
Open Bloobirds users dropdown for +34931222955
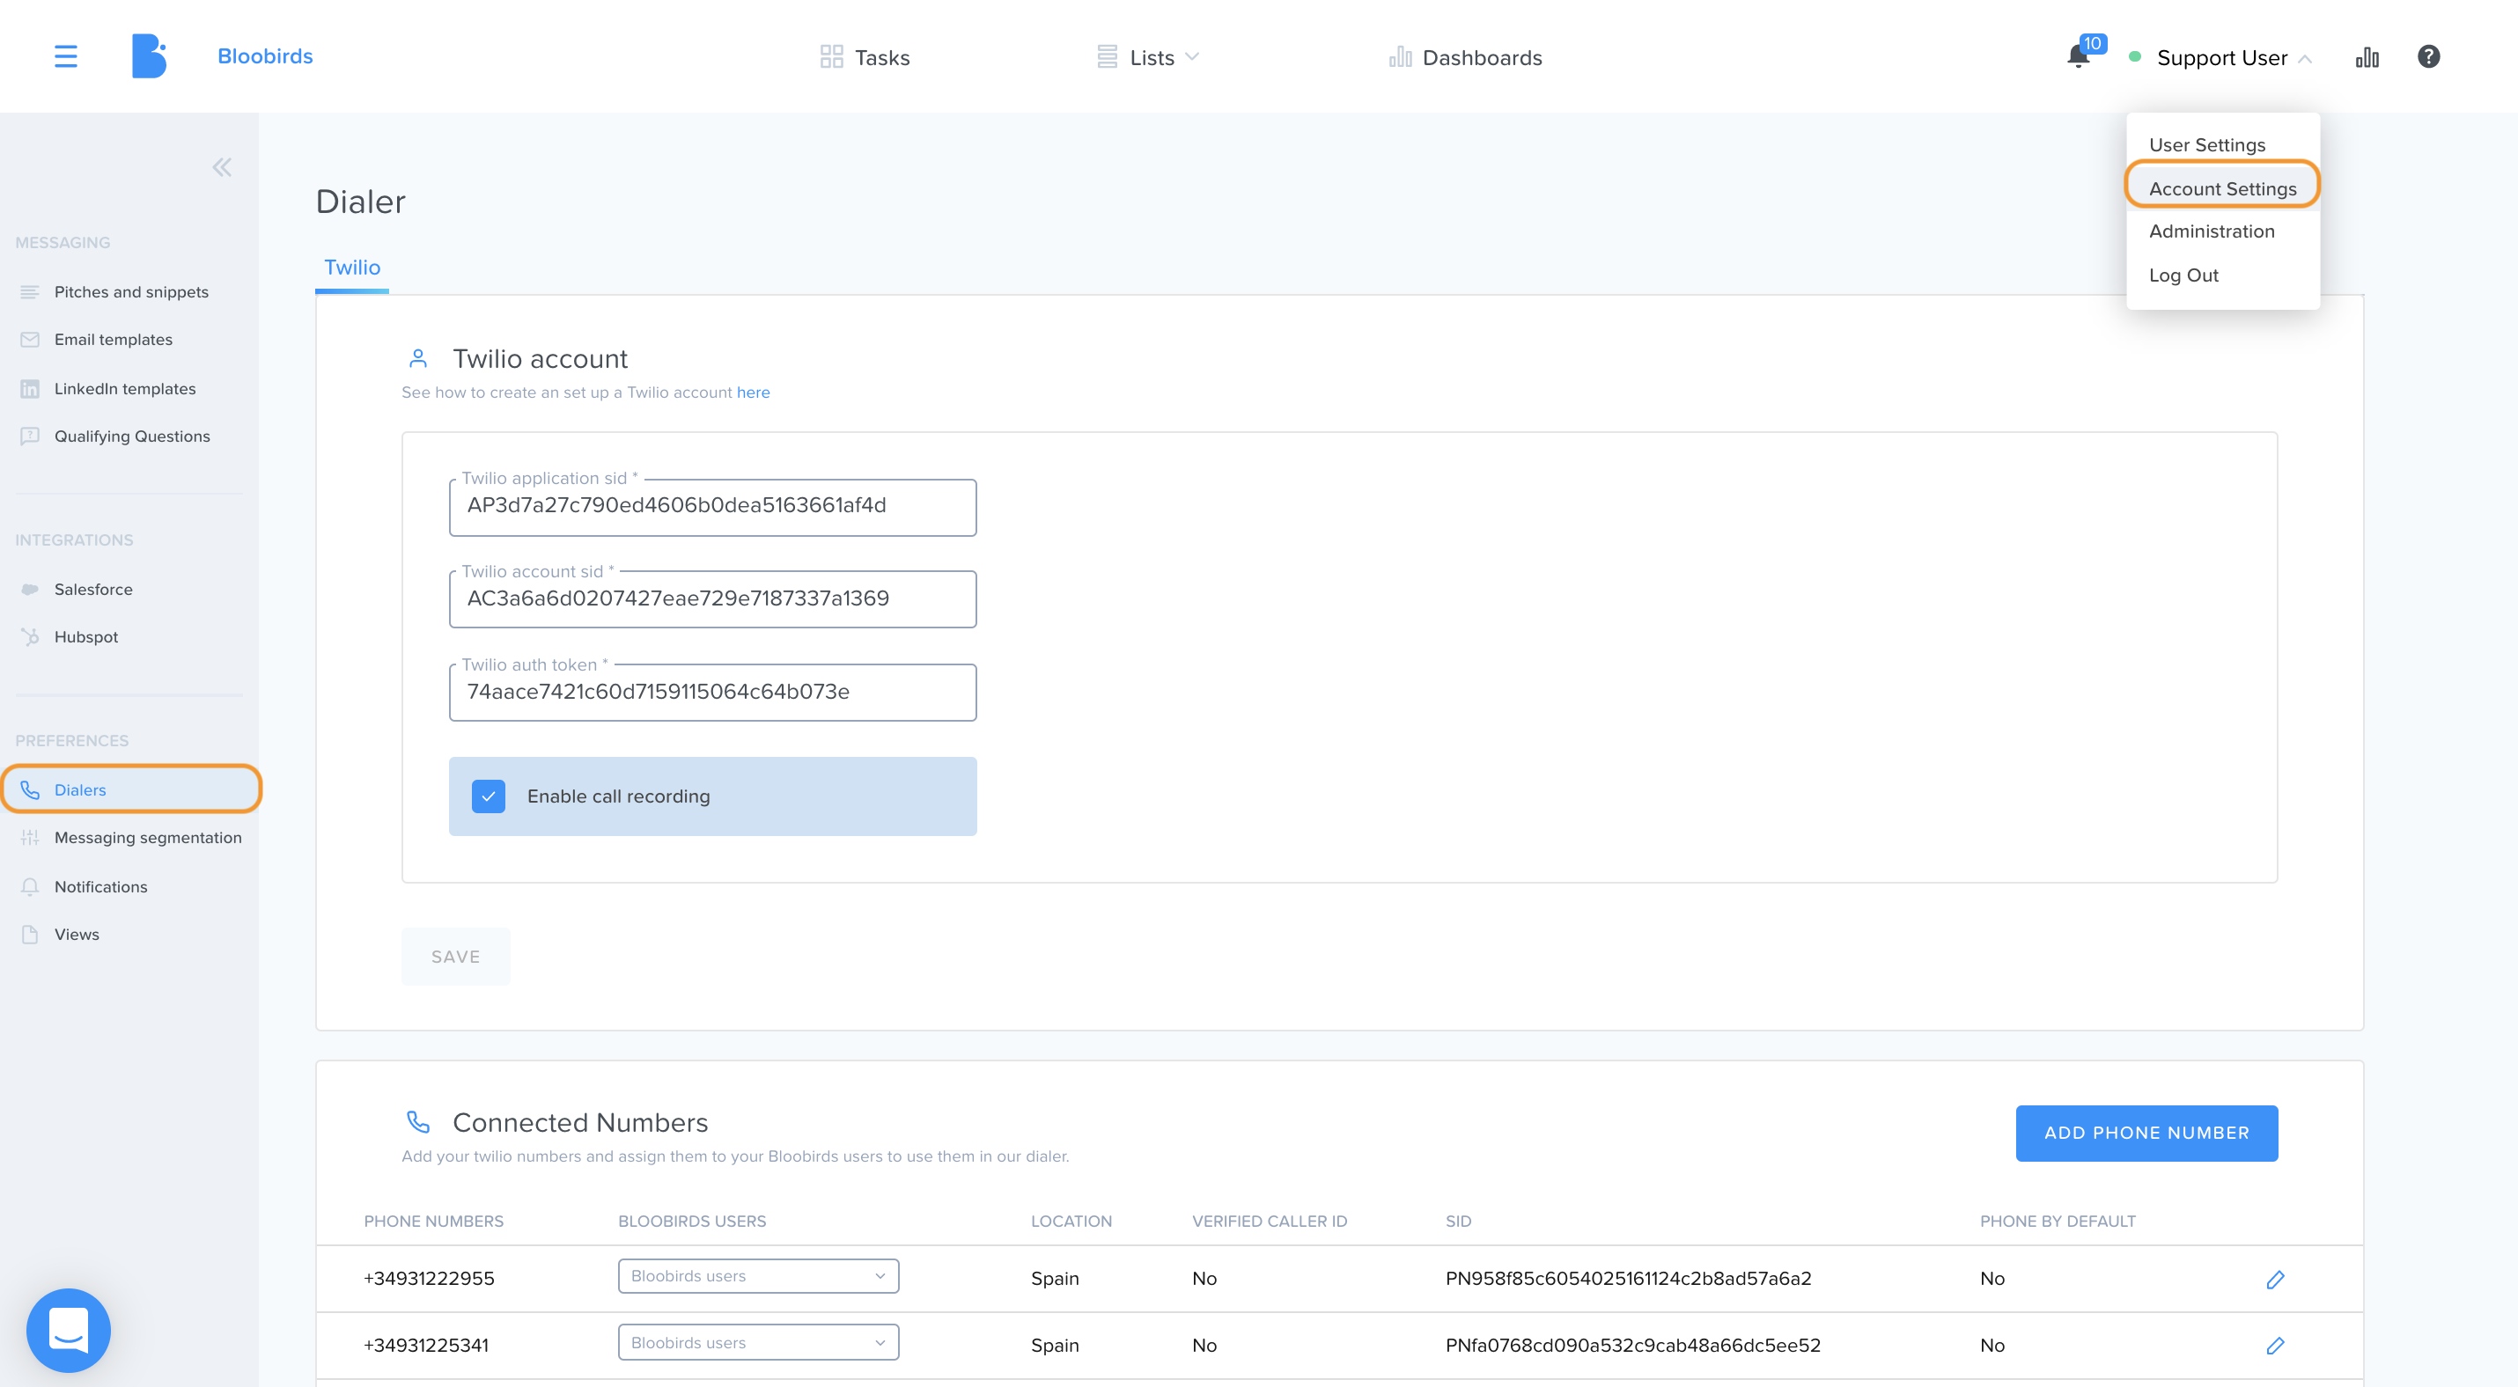759,1275
